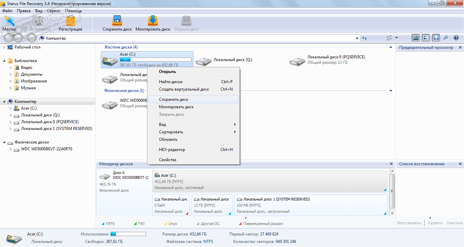Choose Создать виртуальный диск context entry
The image size is (464, 247).
coord(193,89)
